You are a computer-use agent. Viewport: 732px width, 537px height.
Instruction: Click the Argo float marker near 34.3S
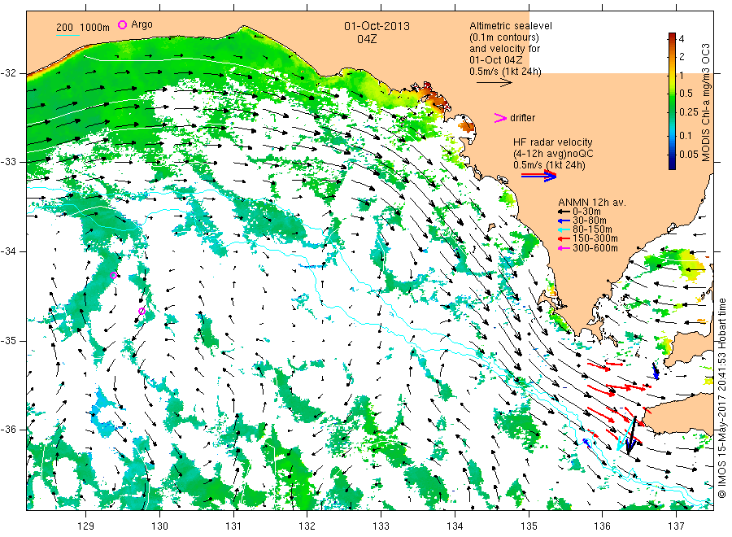click(x=113, y=276)
